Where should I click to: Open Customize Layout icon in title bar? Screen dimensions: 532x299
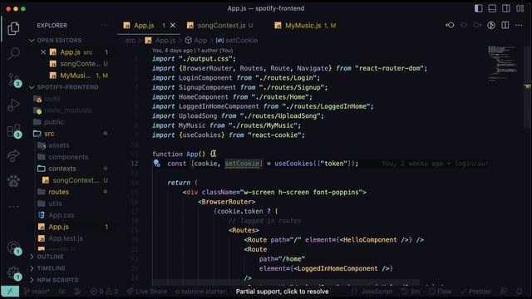click(x=520, y=8)
